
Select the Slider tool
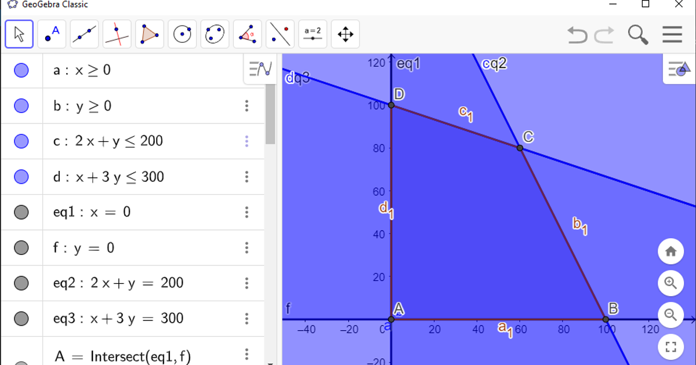pos(313,34)
